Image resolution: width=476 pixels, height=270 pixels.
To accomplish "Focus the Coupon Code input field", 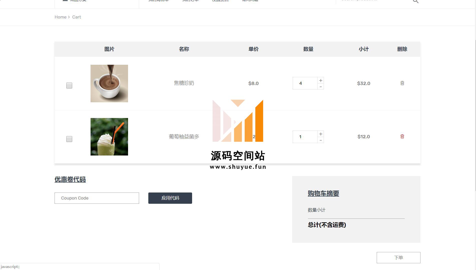I will (x=97, y=198).
